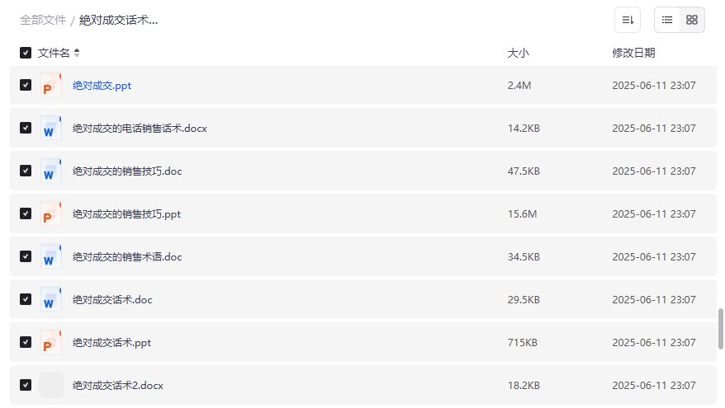
Task: Open 绝对成交的电话销售话术.docx file
Action: click(x=140, y=128)
